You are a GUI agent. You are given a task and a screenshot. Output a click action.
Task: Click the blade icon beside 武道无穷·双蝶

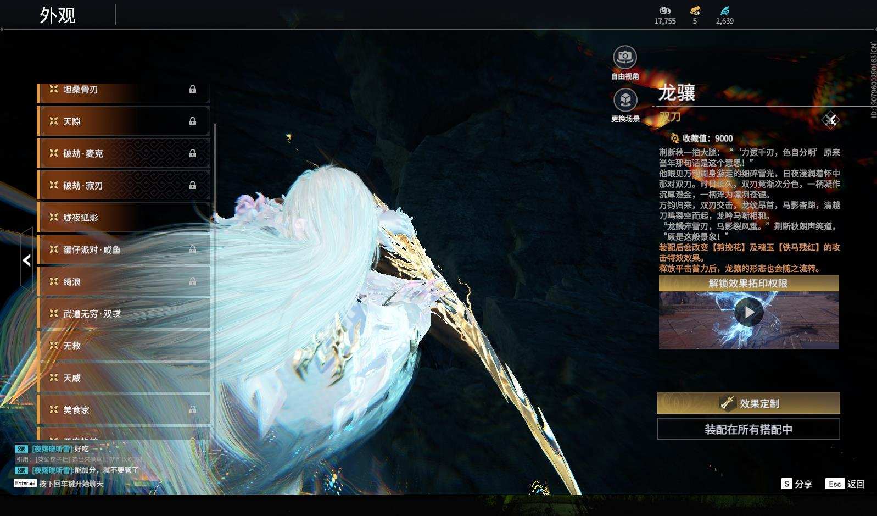54,313
